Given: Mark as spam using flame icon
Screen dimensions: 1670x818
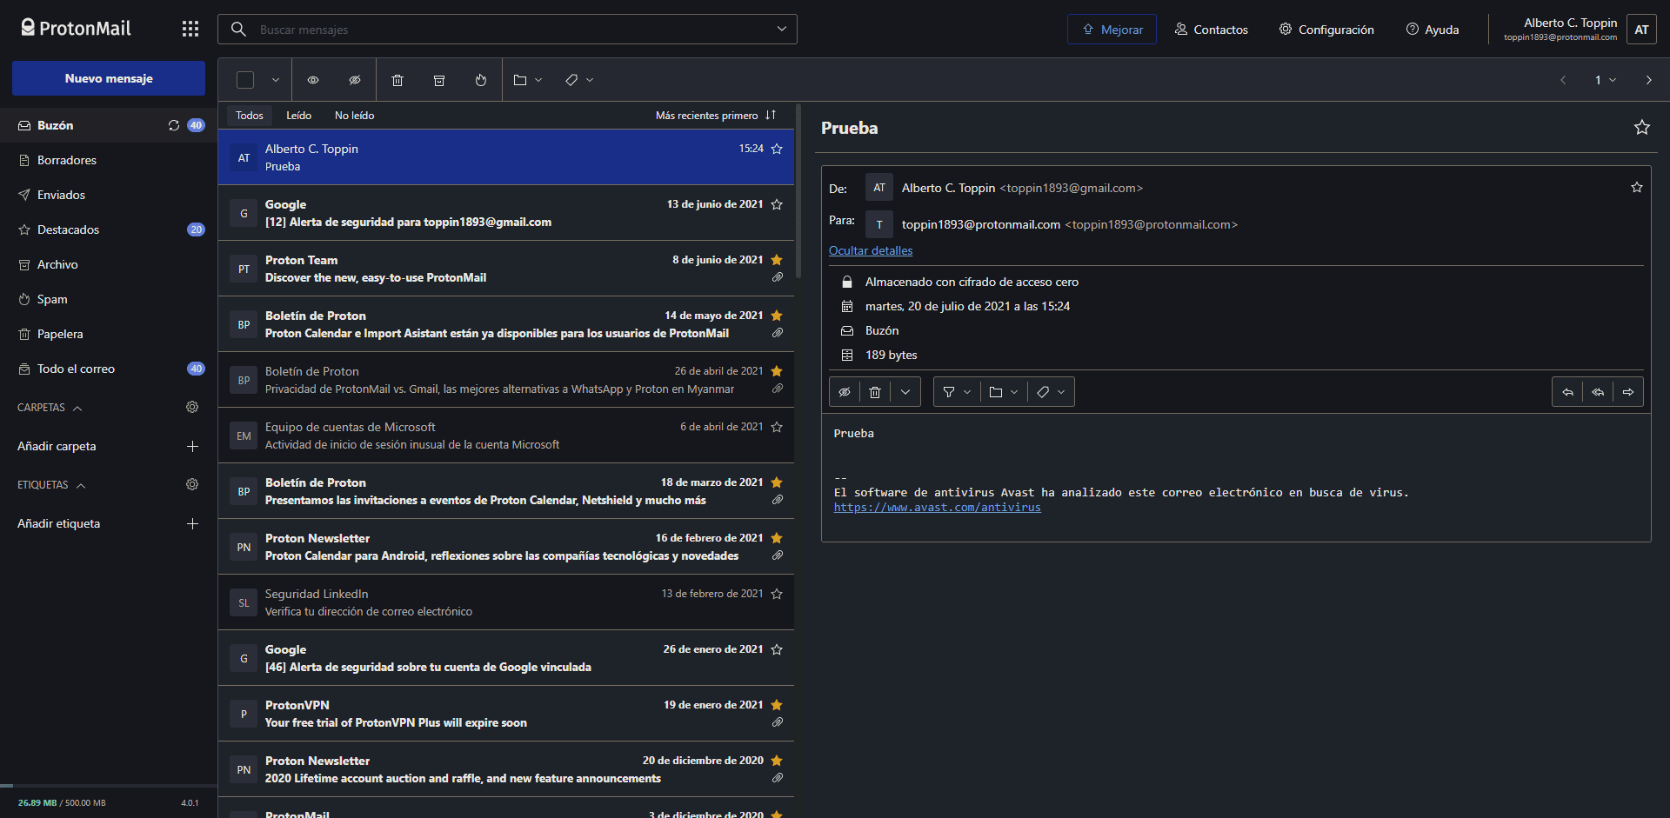Looking at the screenshot, I should (x=481, y=80).
